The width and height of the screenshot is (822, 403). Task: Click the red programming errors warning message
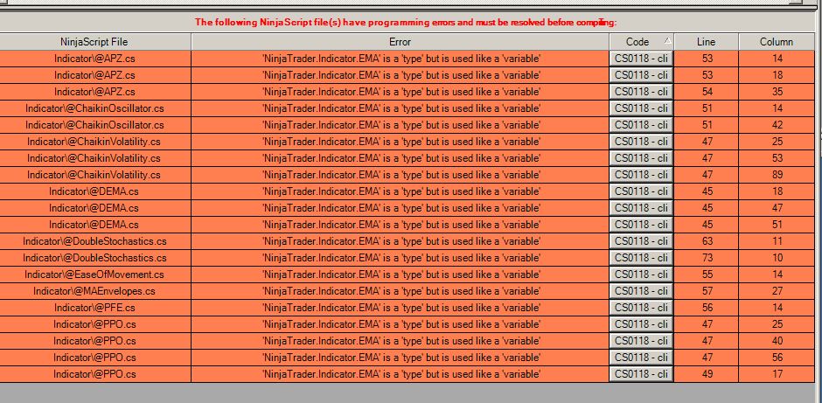(407, 22)
